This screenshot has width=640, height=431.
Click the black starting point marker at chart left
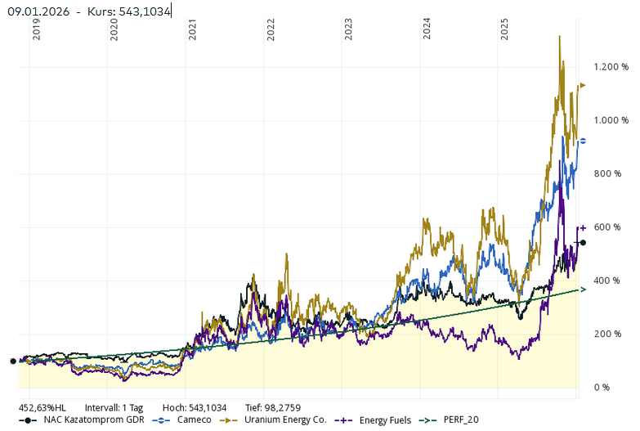pos(12,361)
